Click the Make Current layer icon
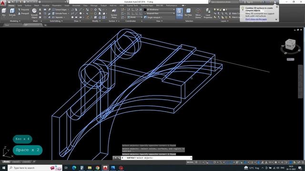305x171 pixels. (230, 13)
